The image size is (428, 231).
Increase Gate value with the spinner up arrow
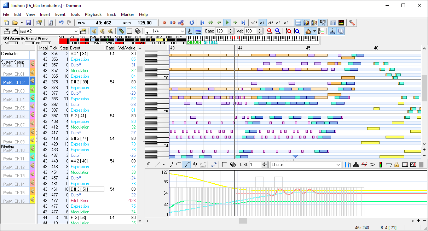(231, 30)
